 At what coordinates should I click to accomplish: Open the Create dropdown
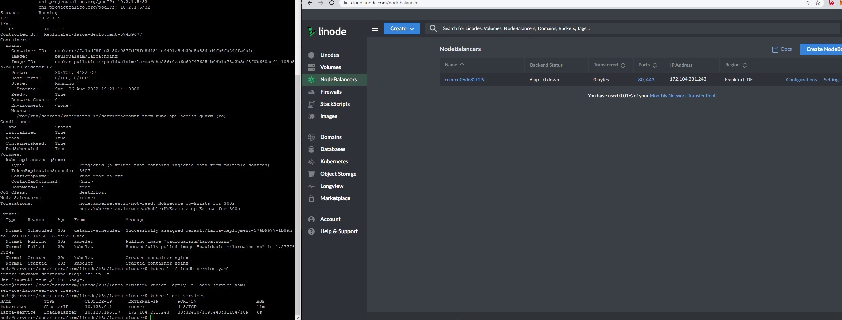point(402,29)
